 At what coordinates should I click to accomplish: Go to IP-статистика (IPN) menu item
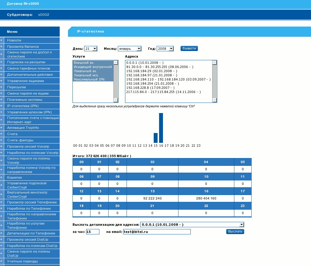tap(23, 106)
